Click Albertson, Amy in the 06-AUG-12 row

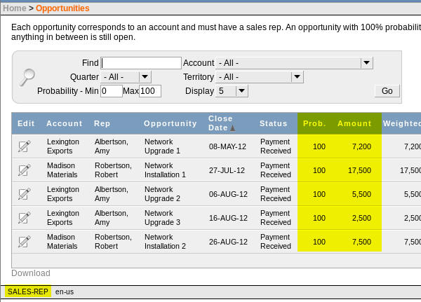112,194
